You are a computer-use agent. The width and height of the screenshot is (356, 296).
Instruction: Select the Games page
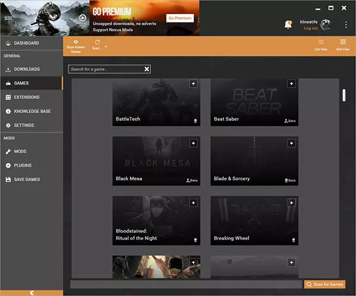31,83
